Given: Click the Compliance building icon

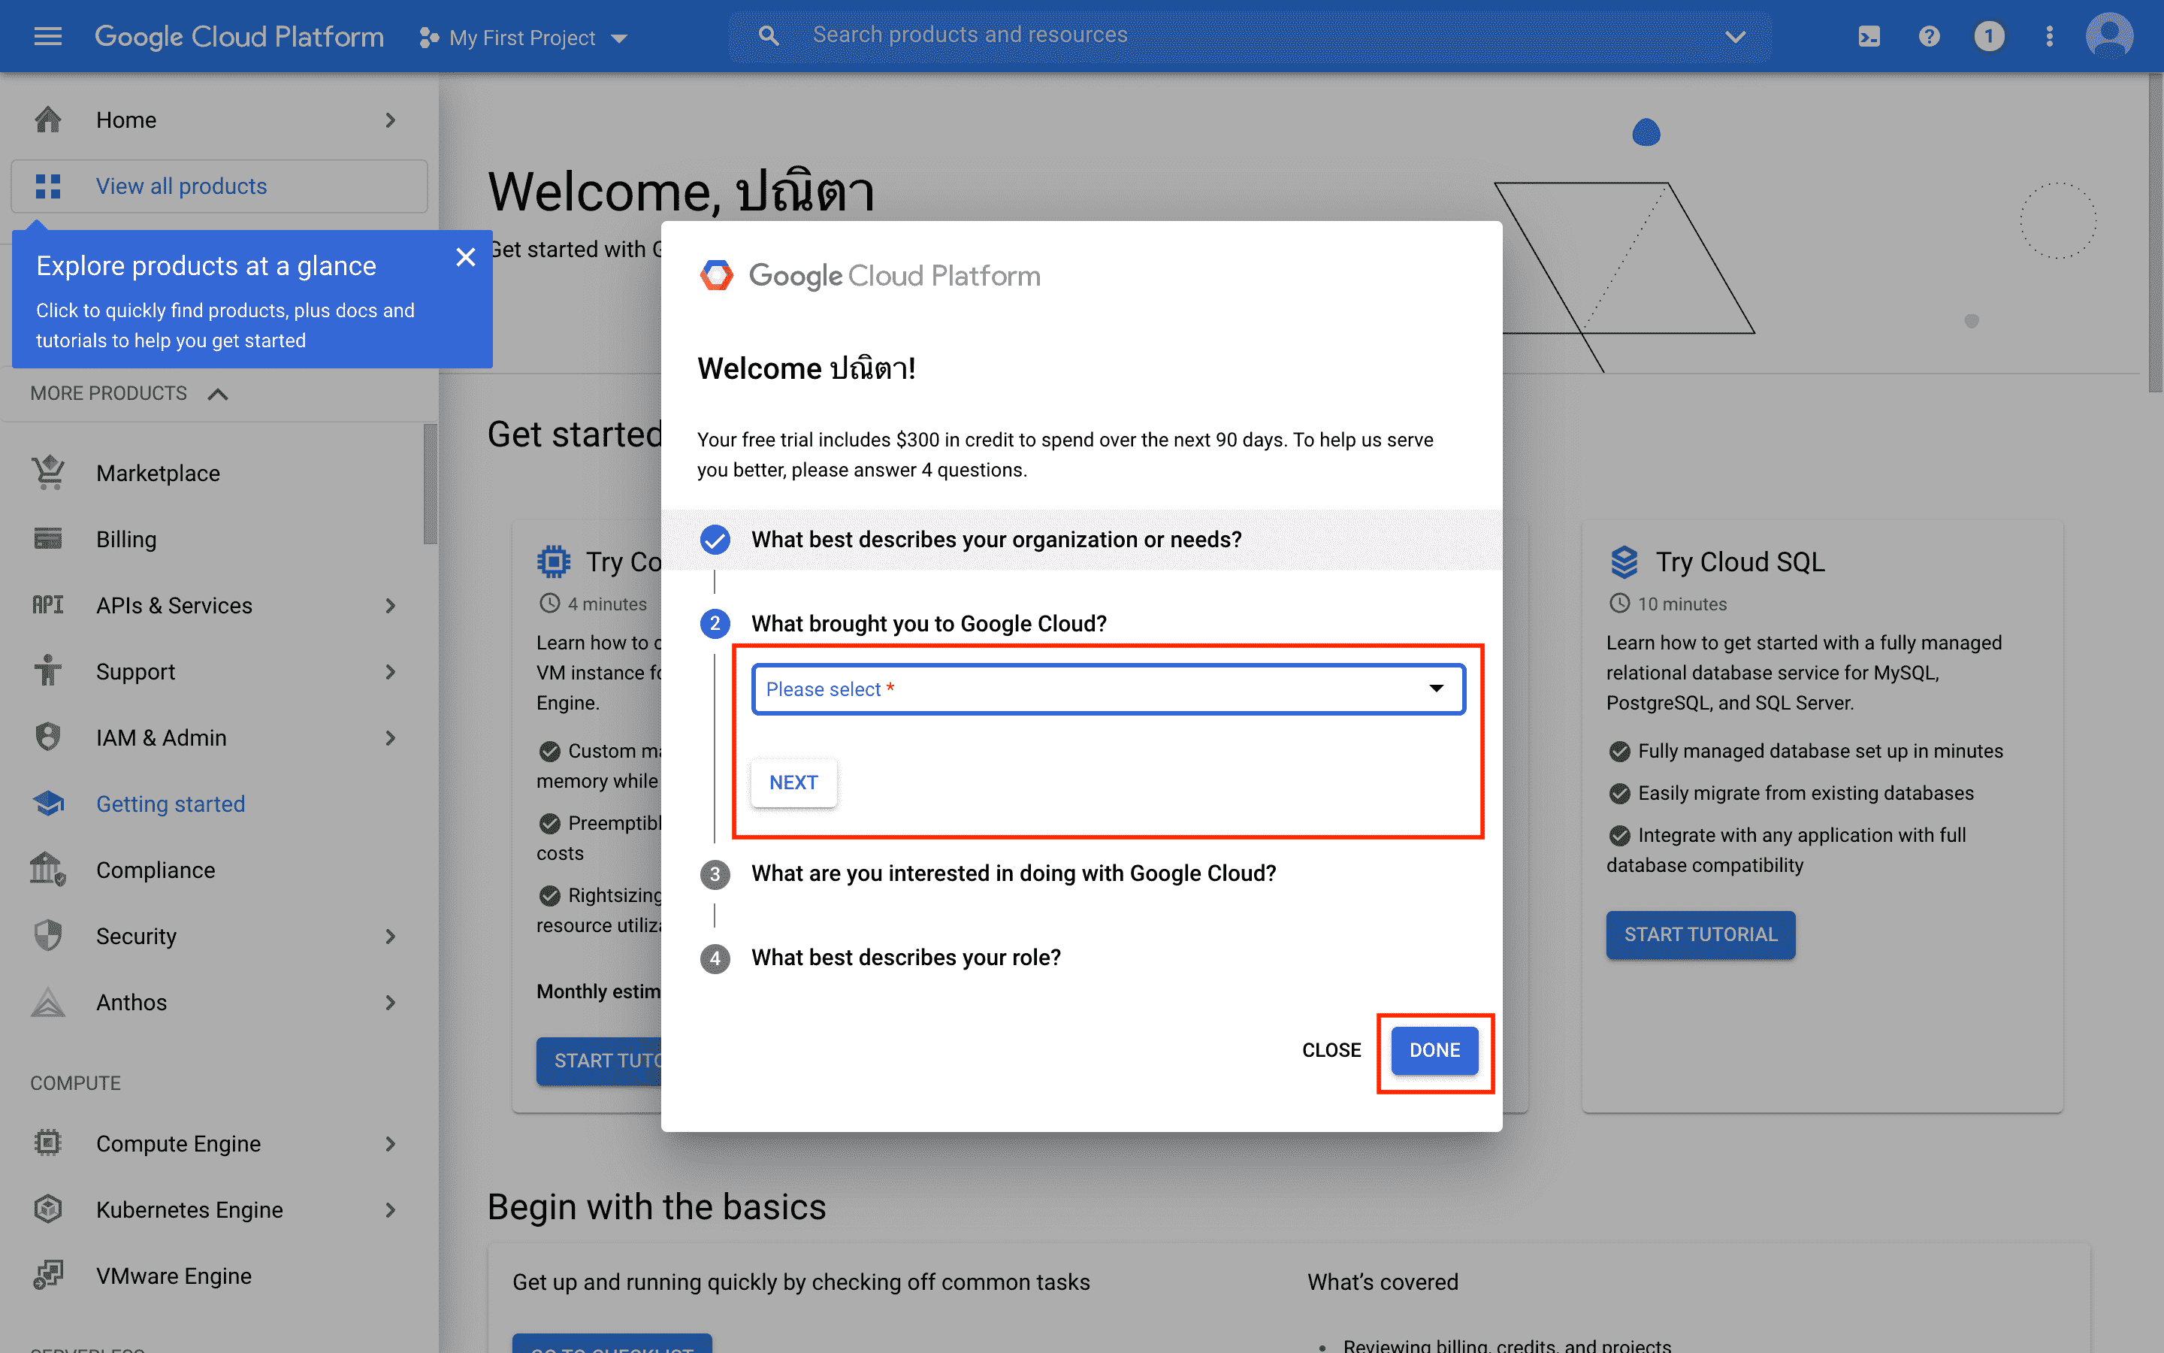Looking at the screenshot, I should click(47, 869).
